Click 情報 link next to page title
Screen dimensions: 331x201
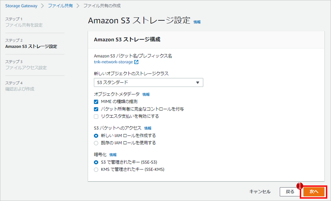(197, 22)
